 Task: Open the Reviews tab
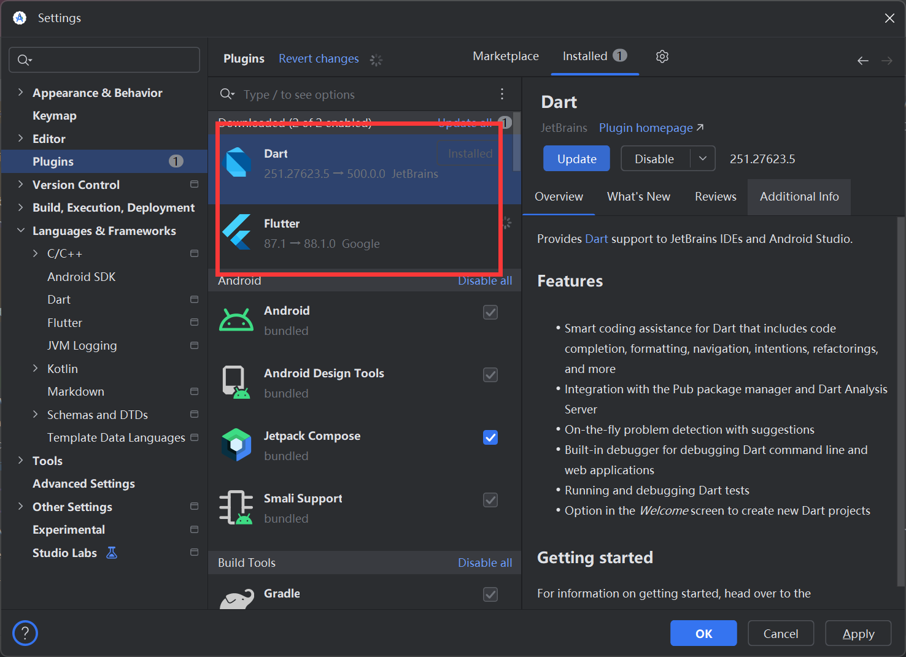pos(715,197)
